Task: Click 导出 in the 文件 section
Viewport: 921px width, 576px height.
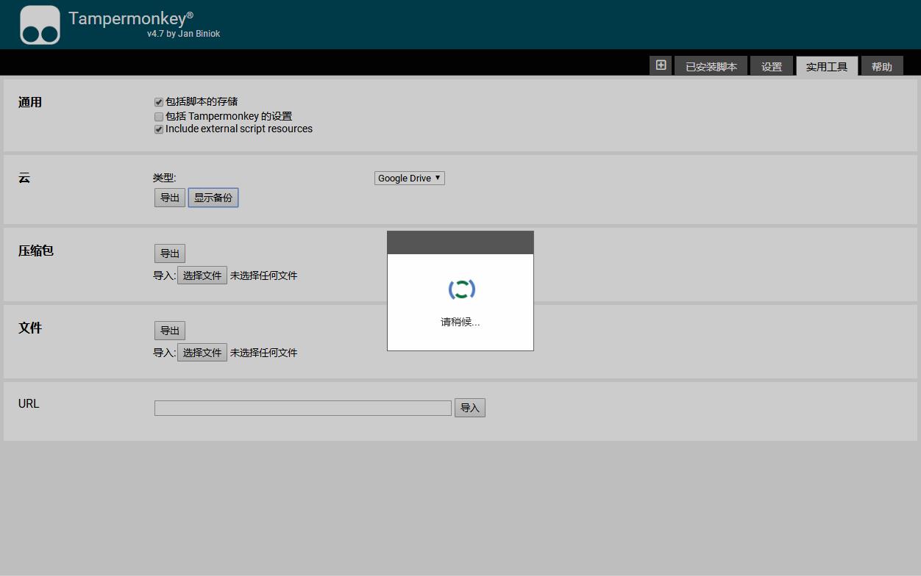Action: pyautogui.click(x=170, y=331)
